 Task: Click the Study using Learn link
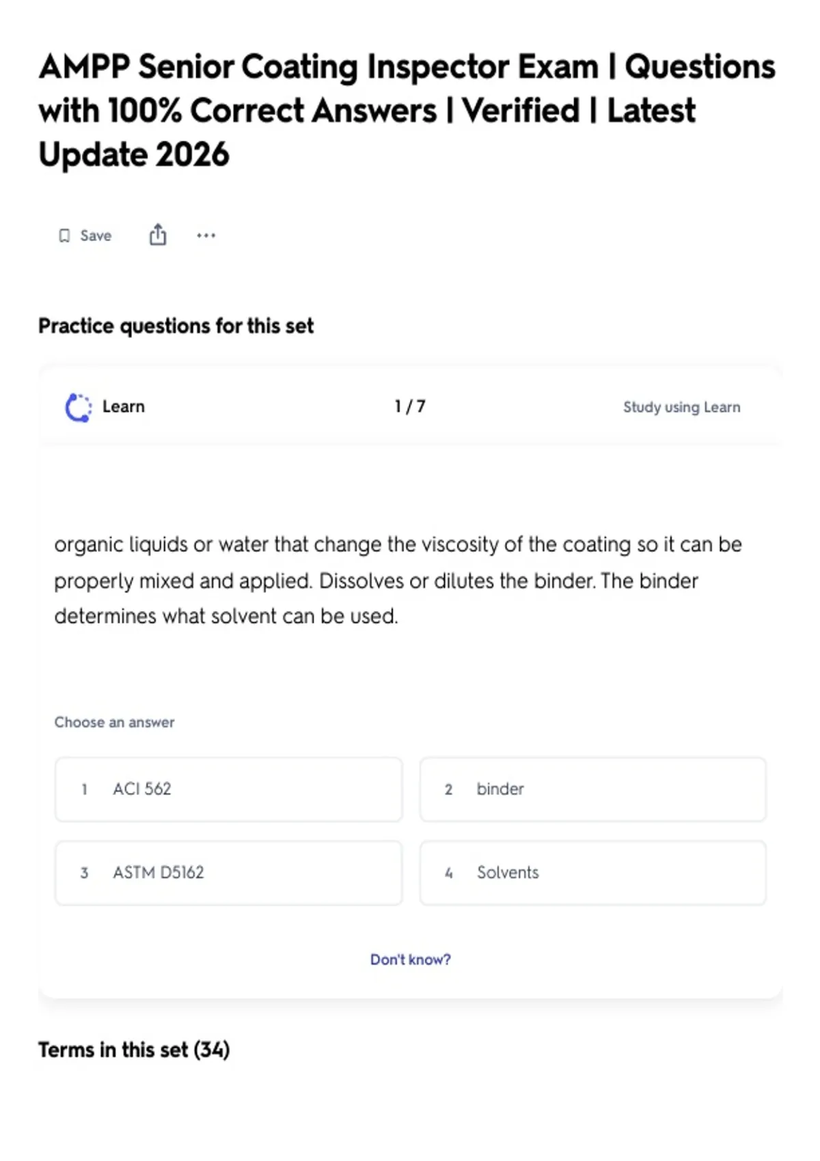point(681,407)
